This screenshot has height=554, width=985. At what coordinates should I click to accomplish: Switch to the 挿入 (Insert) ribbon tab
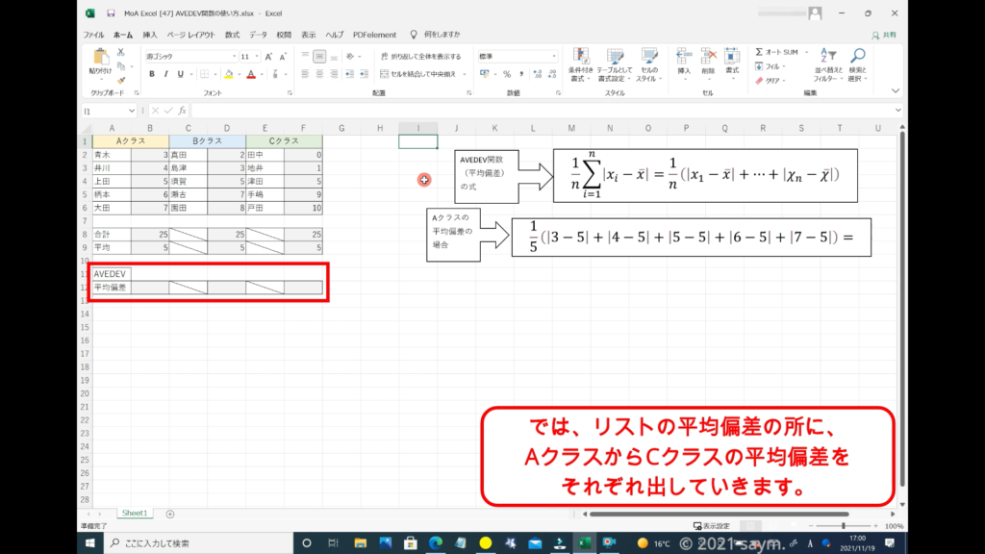150,35
